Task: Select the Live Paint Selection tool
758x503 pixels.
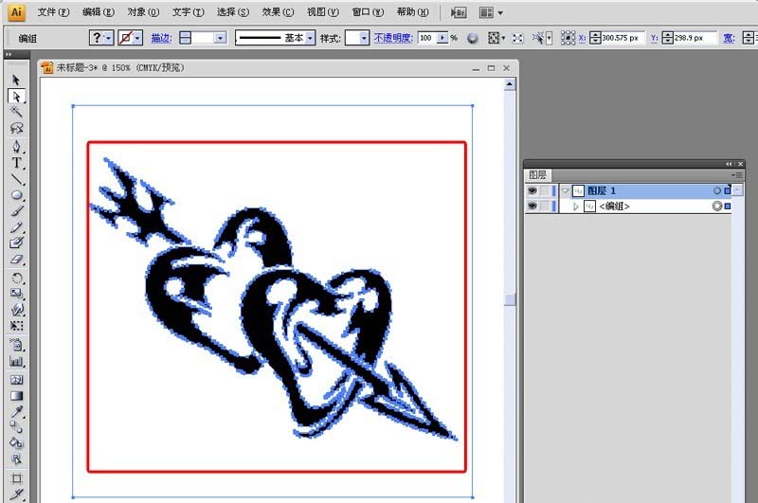Action: [x=16, y=458]
